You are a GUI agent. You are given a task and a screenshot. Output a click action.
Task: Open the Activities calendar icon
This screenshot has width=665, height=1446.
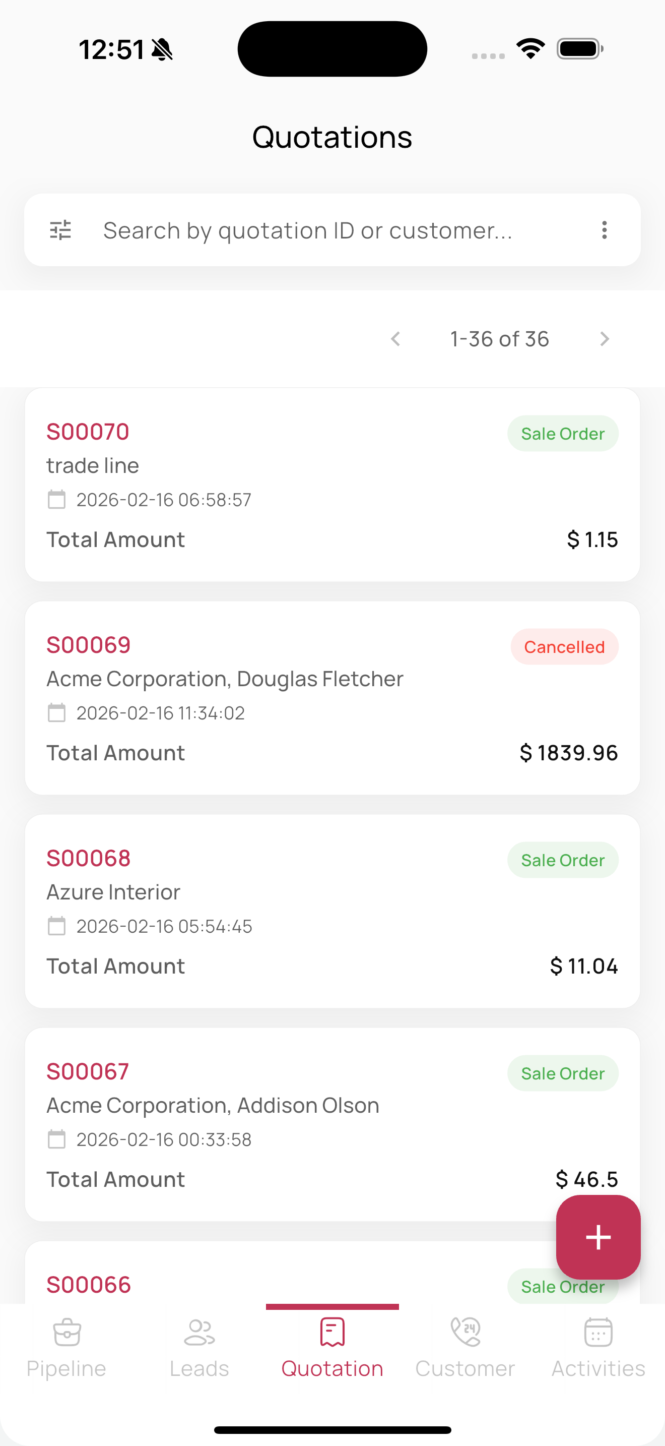point(598,1332)
